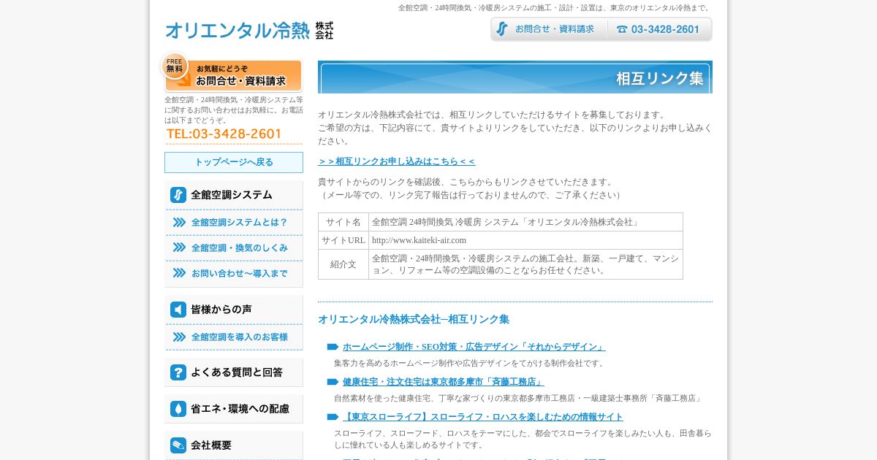
Task: Click the 相互リンク集 page title banner
Action: point(515,77)
